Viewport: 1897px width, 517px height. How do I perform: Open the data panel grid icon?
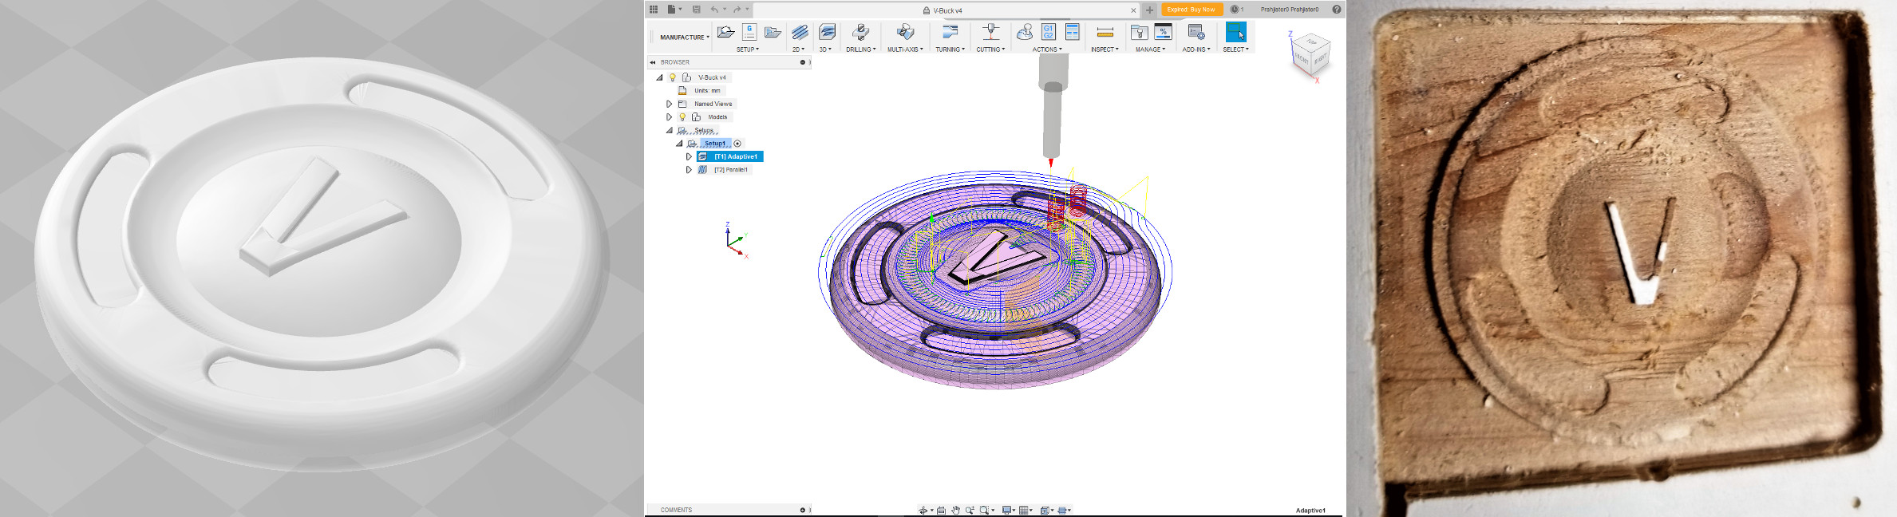(x=654, y=10)
